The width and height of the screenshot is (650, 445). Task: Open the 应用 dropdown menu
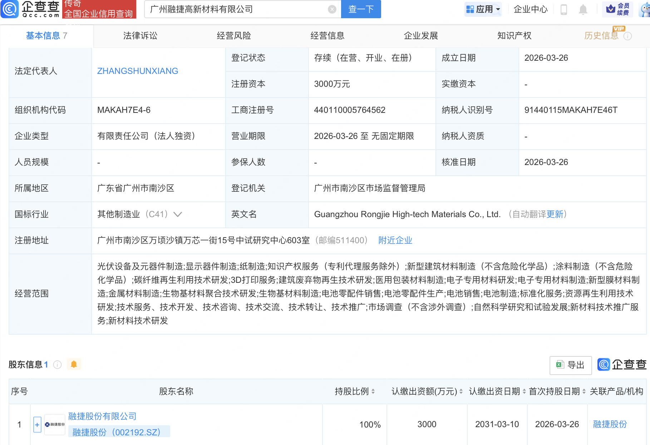pos(483,9)
